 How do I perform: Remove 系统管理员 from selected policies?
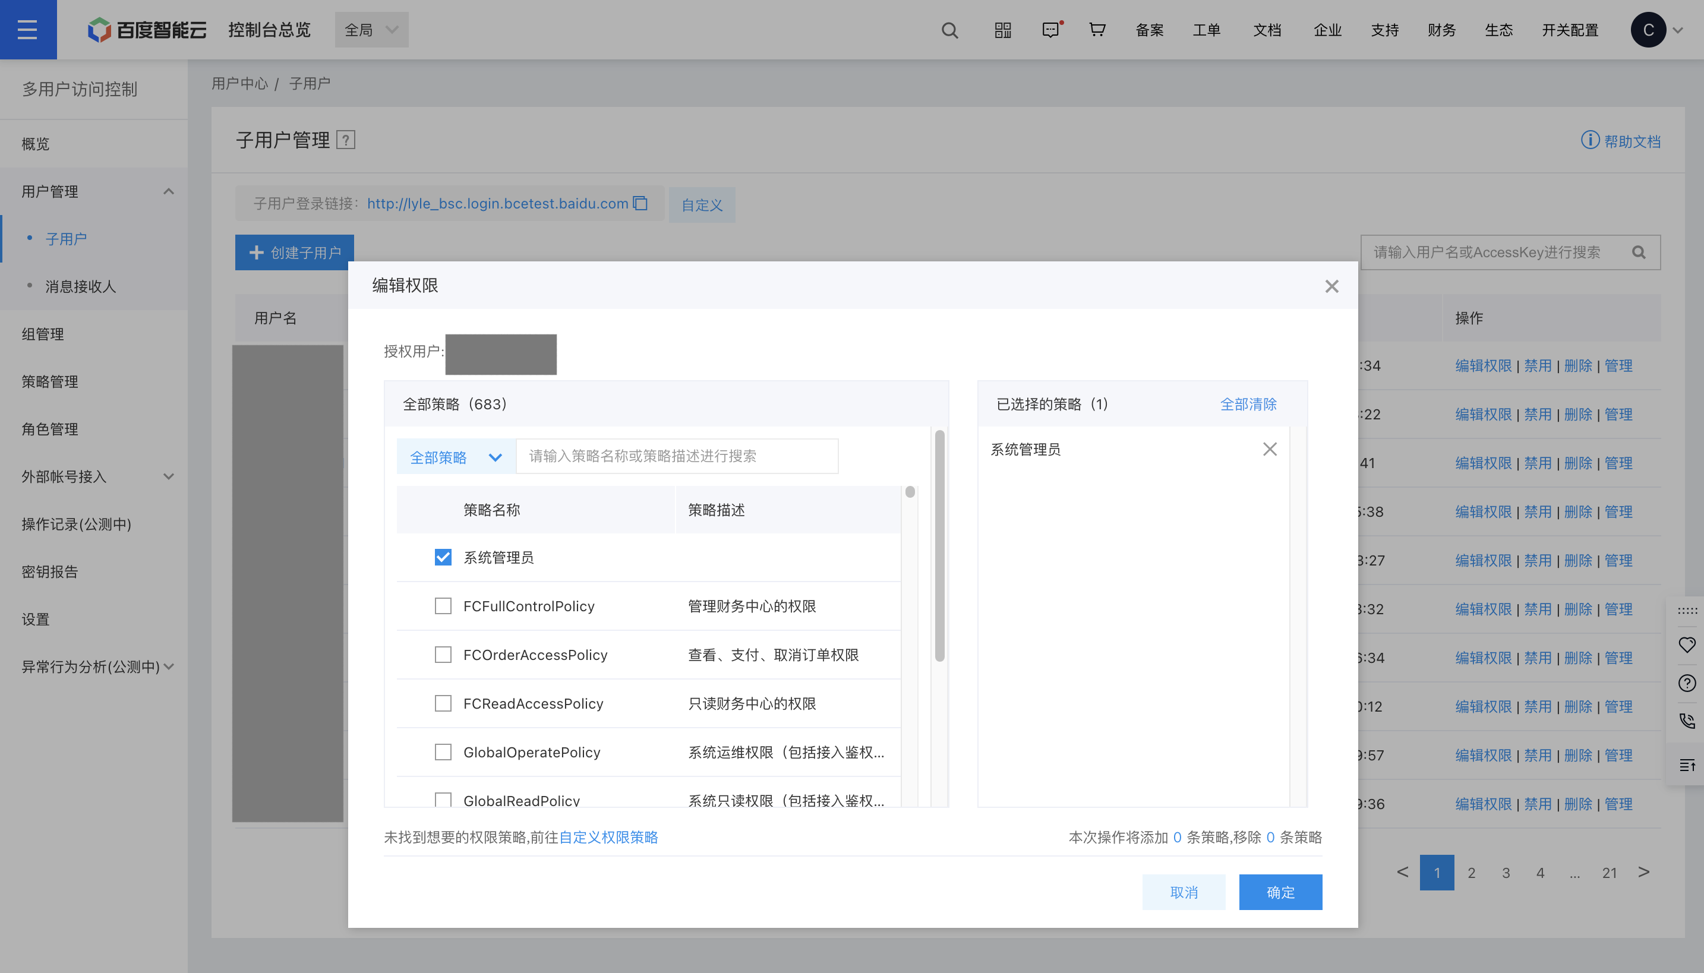1270,449
